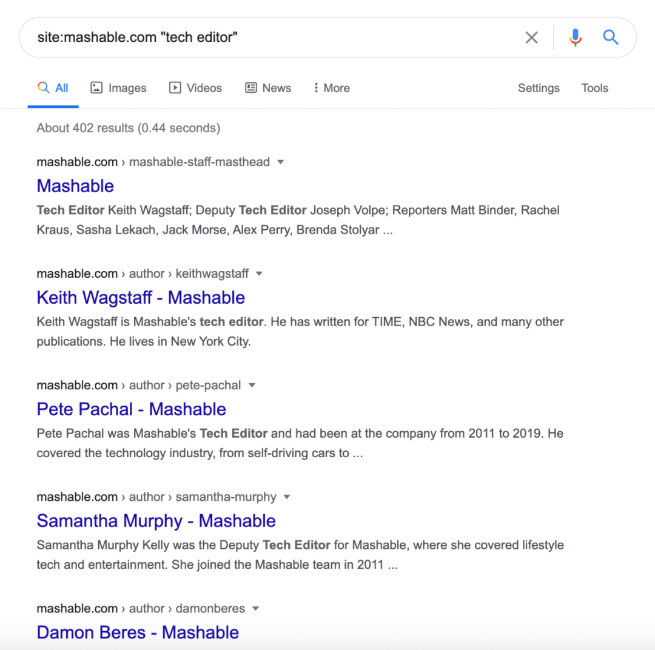Click the mashable.com › author › samantha-murphy breadcrumb
Viewport: 655px width, 650px height.
[156, 497]
